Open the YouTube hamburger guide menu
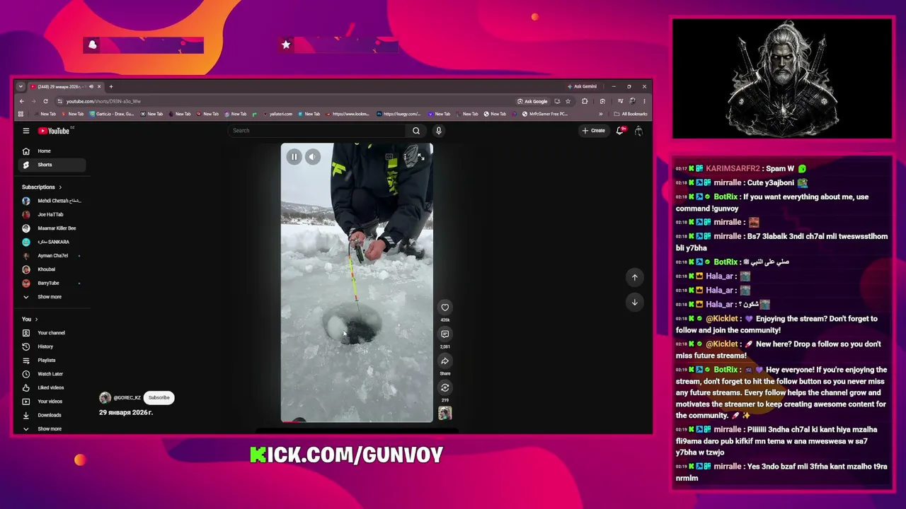Viewport: 906px width, 509px height. click(x=26, y=131)
